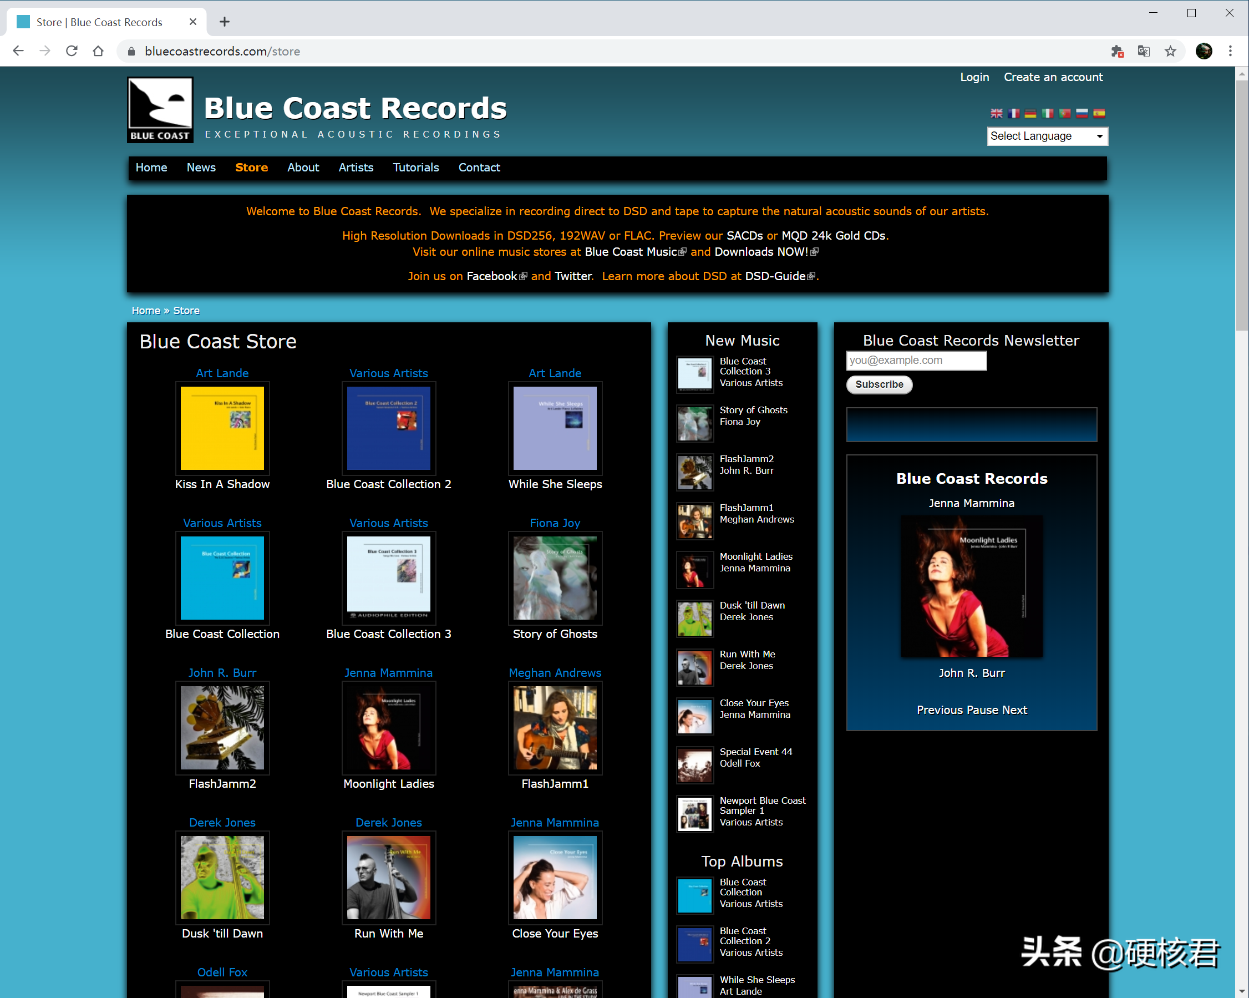Click the Spanish flag icon
The width and height of the screenshot is (1249, 998).
pyautogui.click(x=1099, y=114)
